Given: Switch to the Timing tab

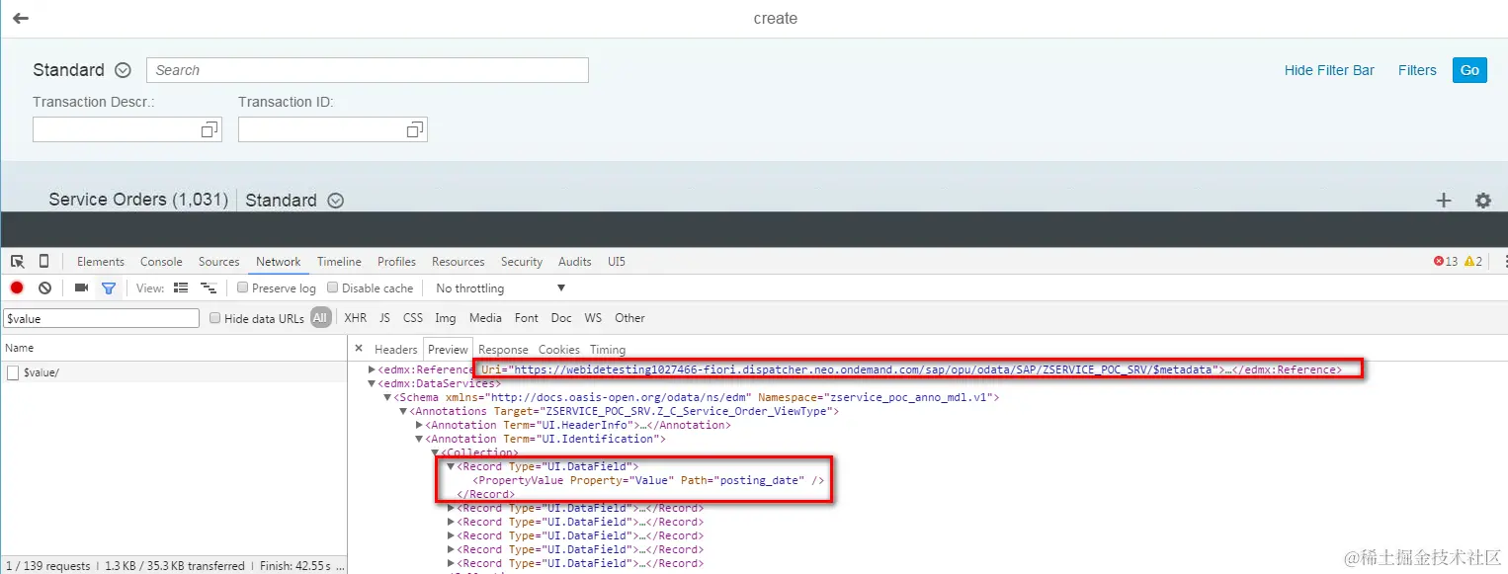Looking at the screenshot, I should coord(608,350).
